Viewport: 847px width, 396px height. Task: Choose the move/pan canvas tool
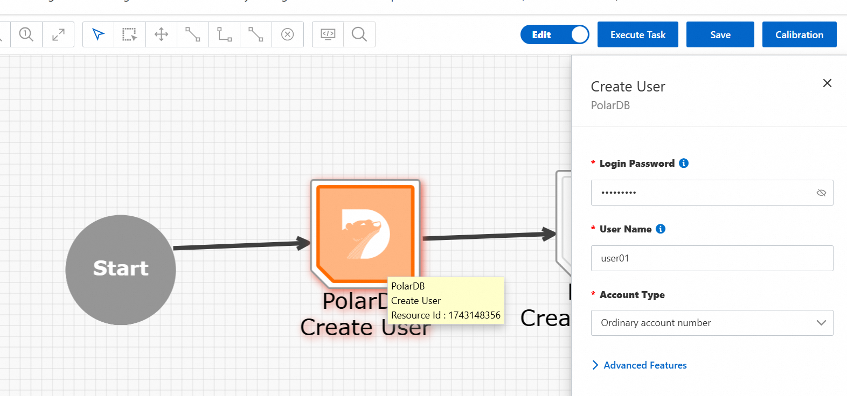[161, 34]
